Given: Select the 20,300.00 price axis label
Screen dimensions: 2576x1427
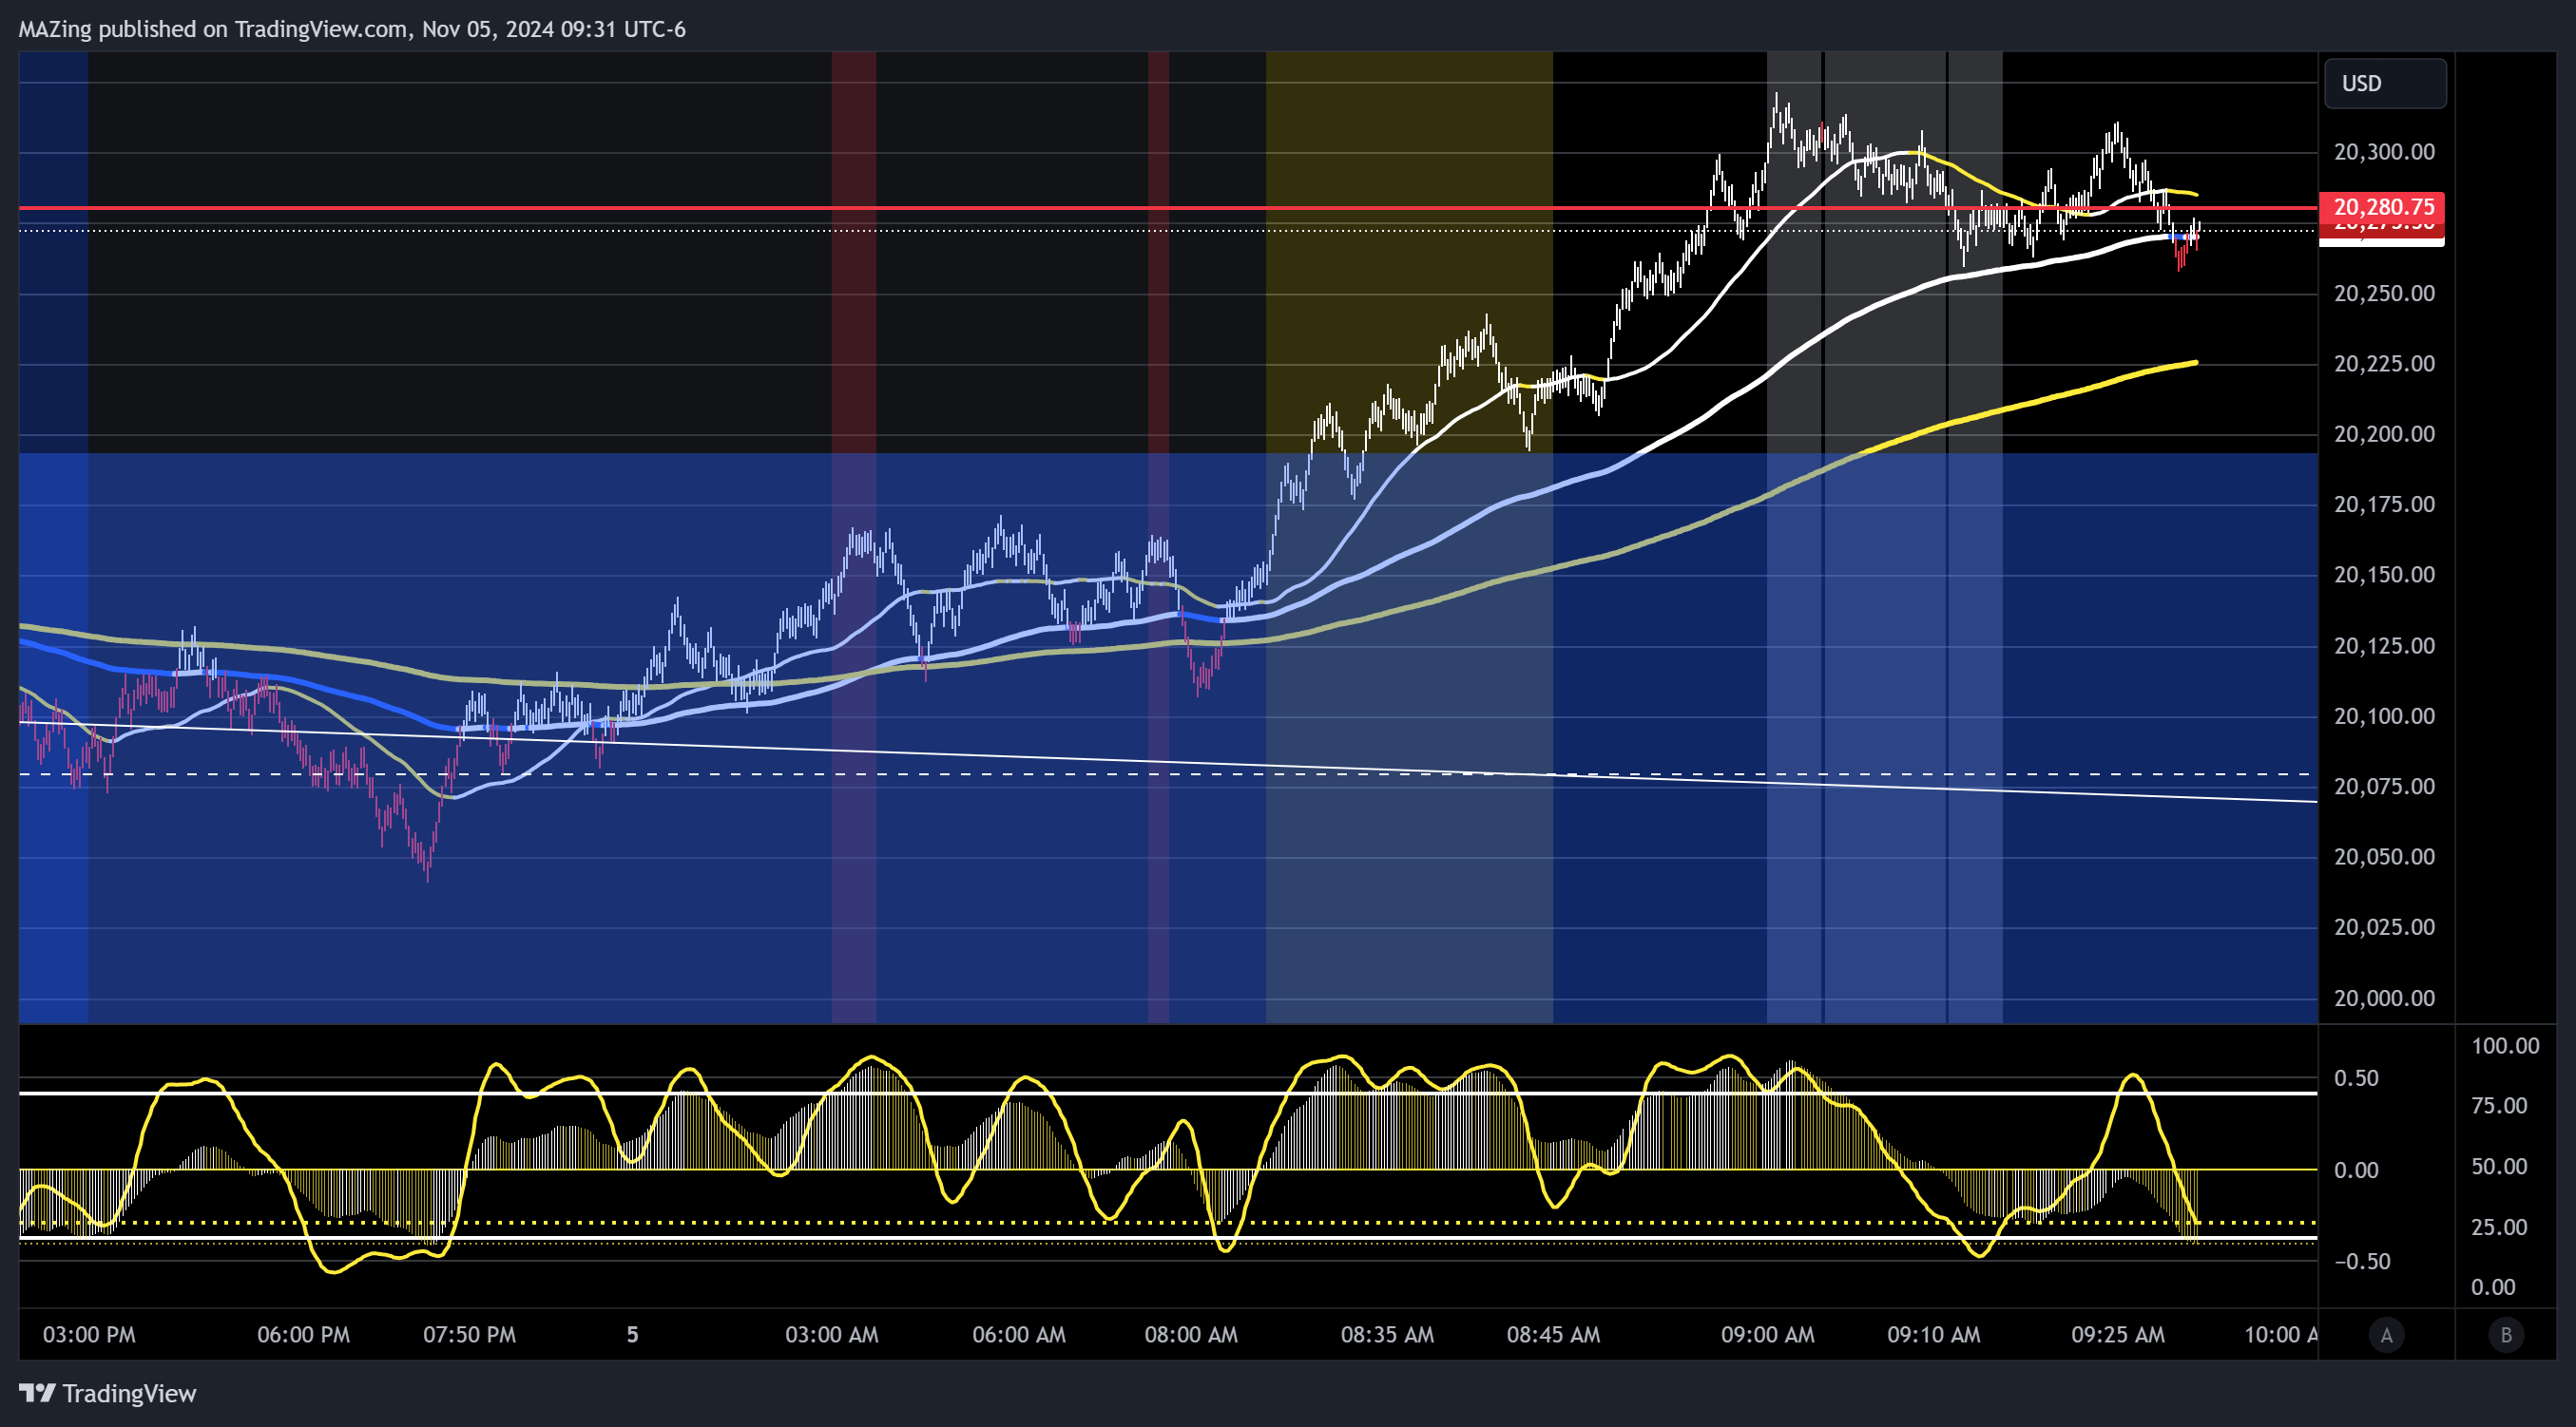Looking at the screenshot, I should pos(2384,152).
